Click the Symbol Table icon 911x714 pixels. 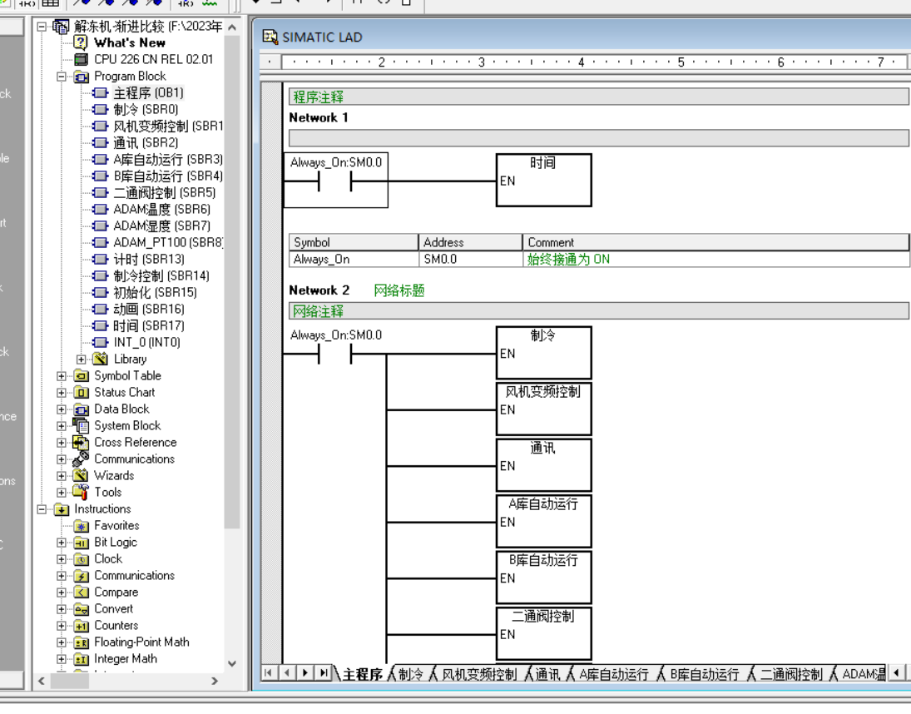(82, 376)
